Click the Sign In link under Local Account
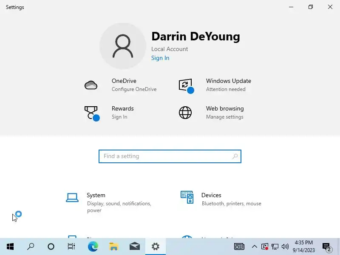 click(160, 58)
